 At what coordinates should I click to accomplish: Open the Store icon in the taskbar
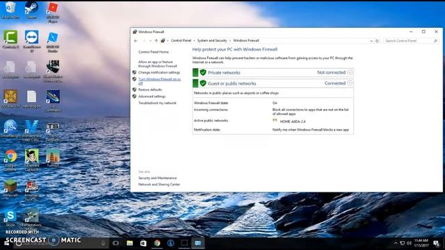(143, 243)
